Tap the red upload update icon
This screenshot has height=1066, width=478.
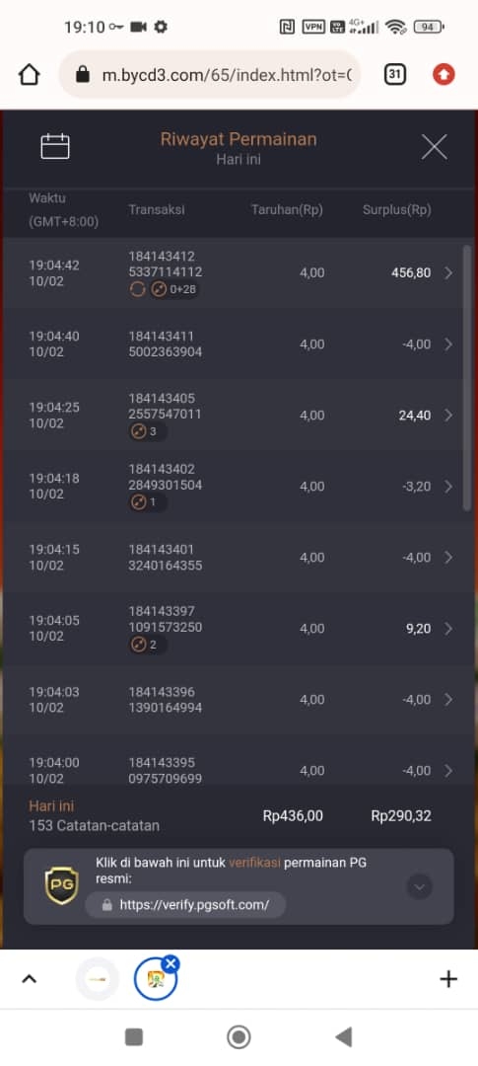pyautogui.click(x=444, y=74)
